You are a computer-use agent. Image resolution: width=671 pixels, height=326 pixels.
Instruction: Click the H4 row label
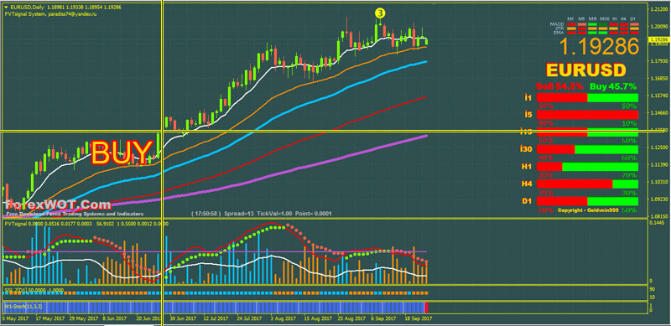point(527,184)
